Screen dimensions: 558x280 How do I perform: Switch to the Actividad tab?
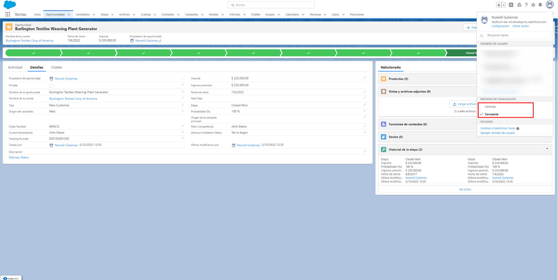[15, 67]
